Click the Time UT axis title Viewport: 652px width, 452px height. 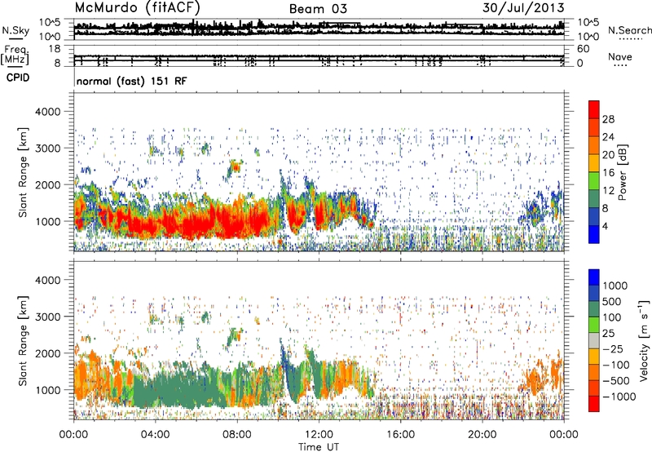319,447
